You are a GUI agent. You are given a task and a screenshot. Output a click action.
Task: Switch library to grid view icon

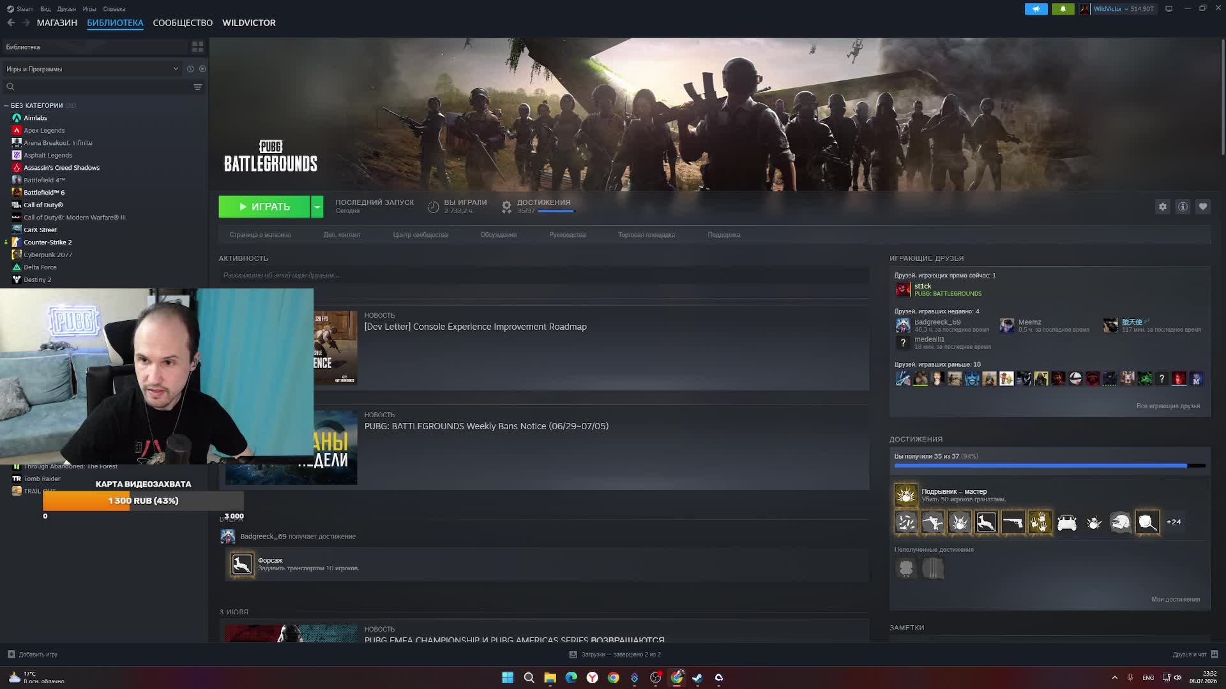coord(197,47)
